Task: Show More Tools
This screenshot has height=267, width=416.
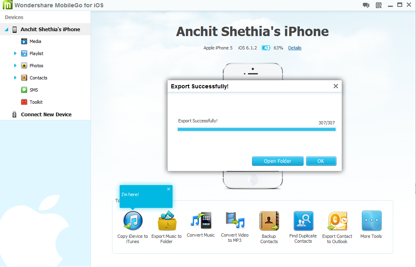Action: pyautogui.click(x=371, y=224)
